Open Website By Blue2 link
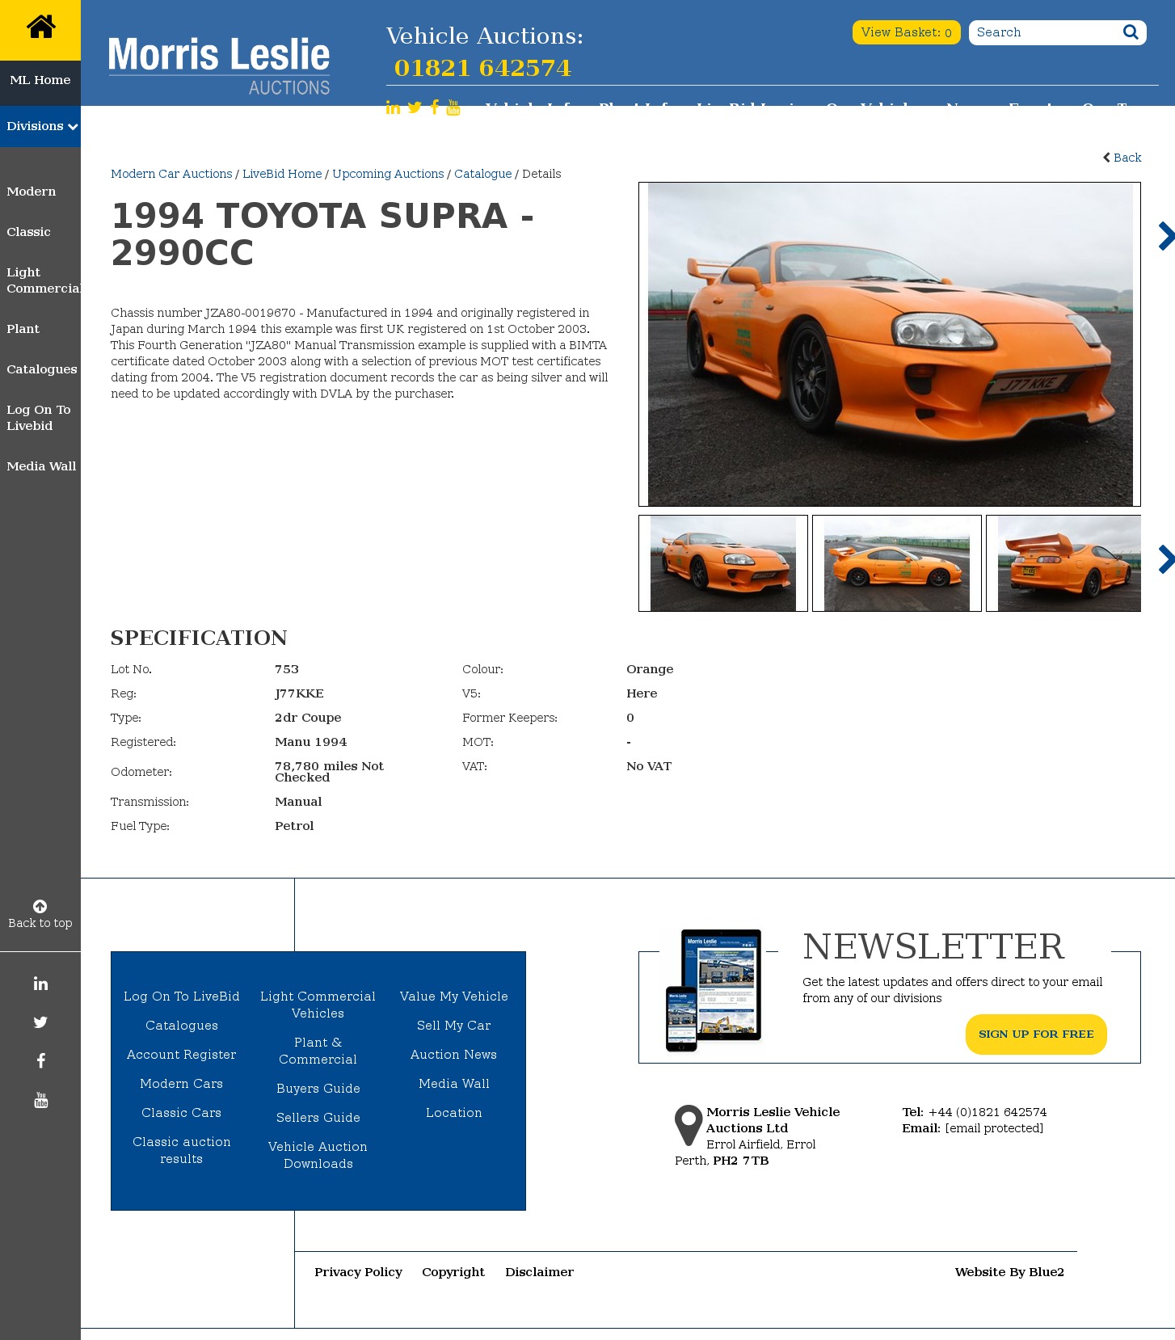Viewport: 1175px width, 1340px height. 1009,1272
